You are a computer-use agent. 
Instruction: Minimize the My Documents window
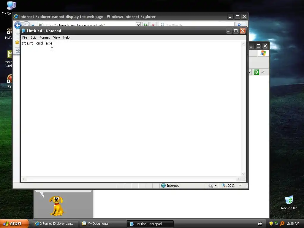click(251, 46)
